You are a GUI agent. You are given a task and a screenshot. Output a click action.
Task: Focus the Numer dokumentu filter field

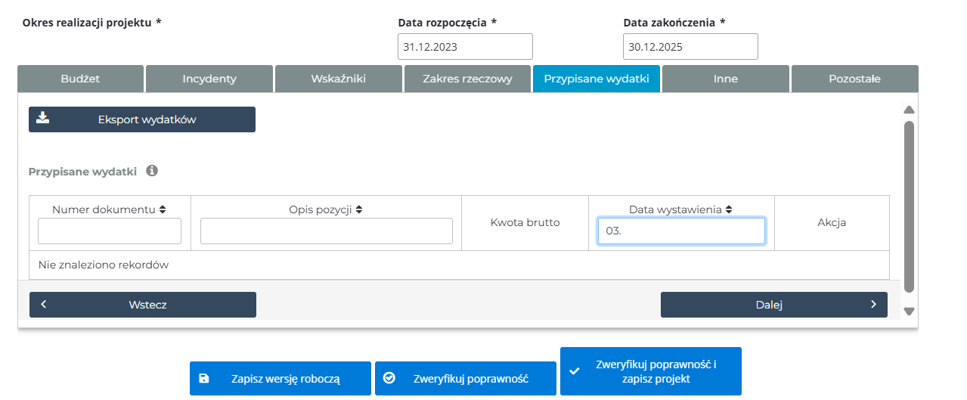click(110, 231)
